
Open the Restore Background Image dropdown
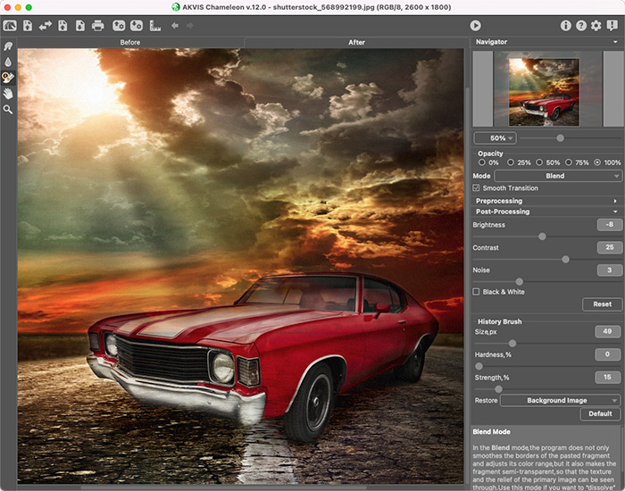tap(560, 401)
